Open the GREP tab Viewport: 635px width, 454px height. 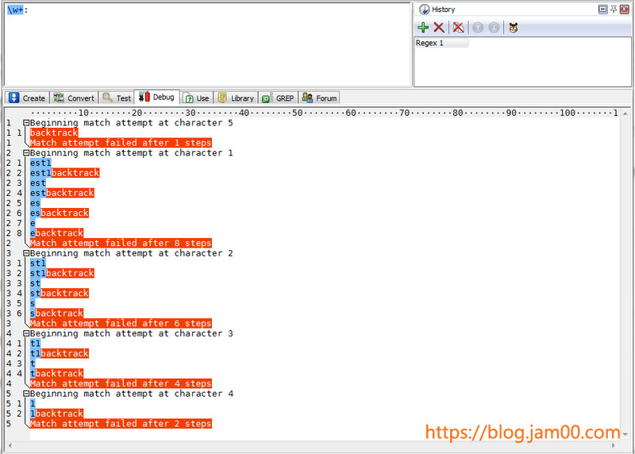pyautogui.click(x=278, y=98)
